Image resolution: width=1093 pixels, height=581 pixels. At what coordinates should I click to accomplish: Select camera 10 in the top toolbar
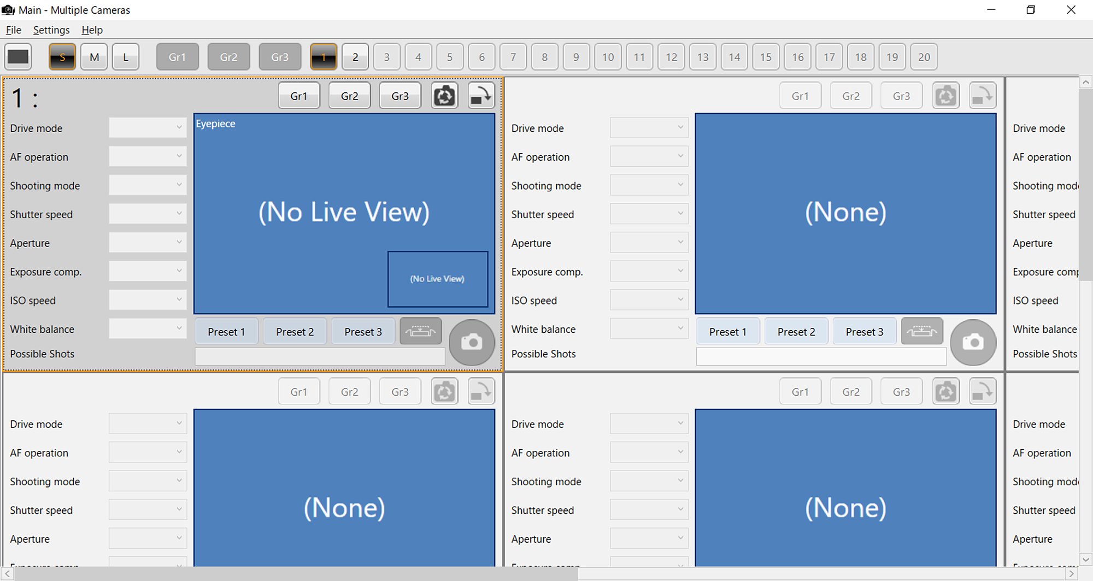pos(608,57)
